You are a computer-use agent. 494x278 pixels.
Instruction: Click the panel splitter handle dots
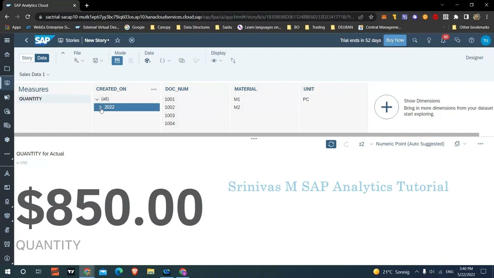(254, 138)
